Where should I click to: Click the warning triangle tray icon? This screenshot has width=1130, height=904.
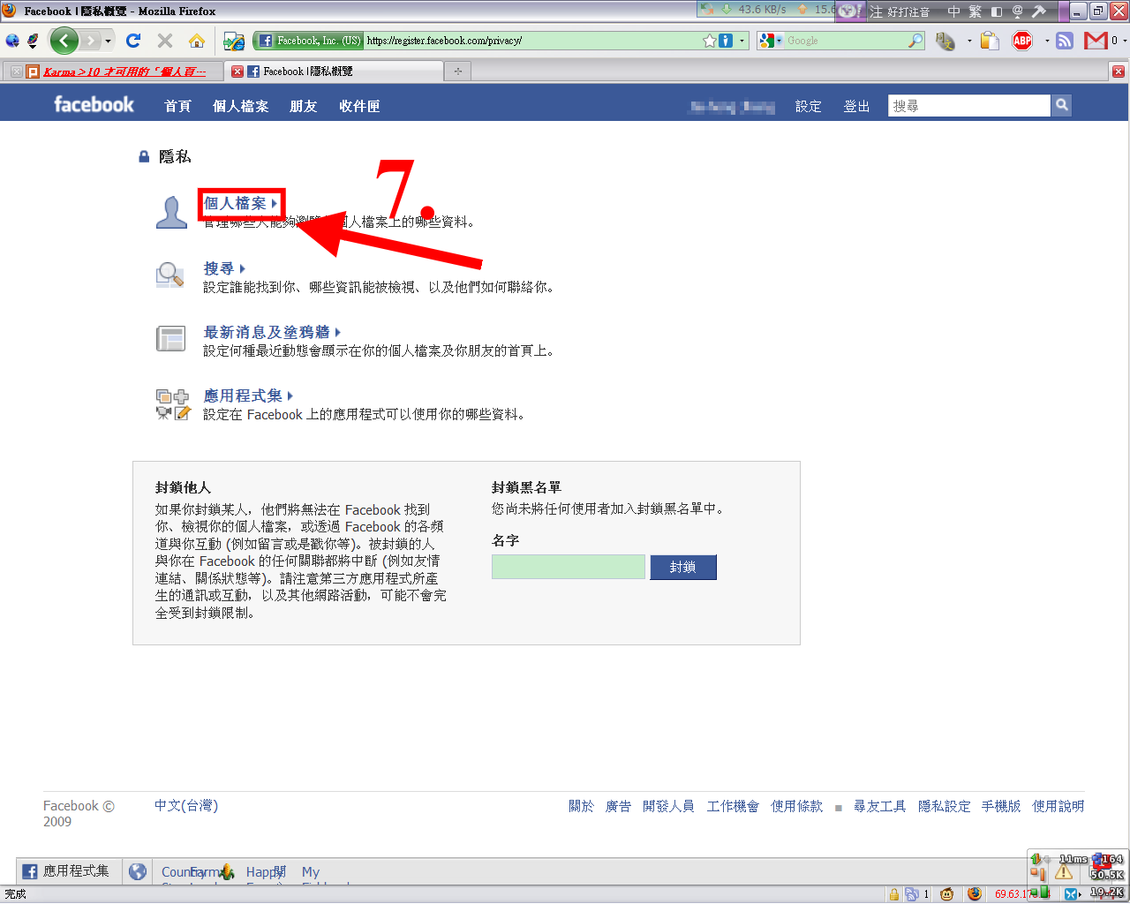[x=1064, y=872]
